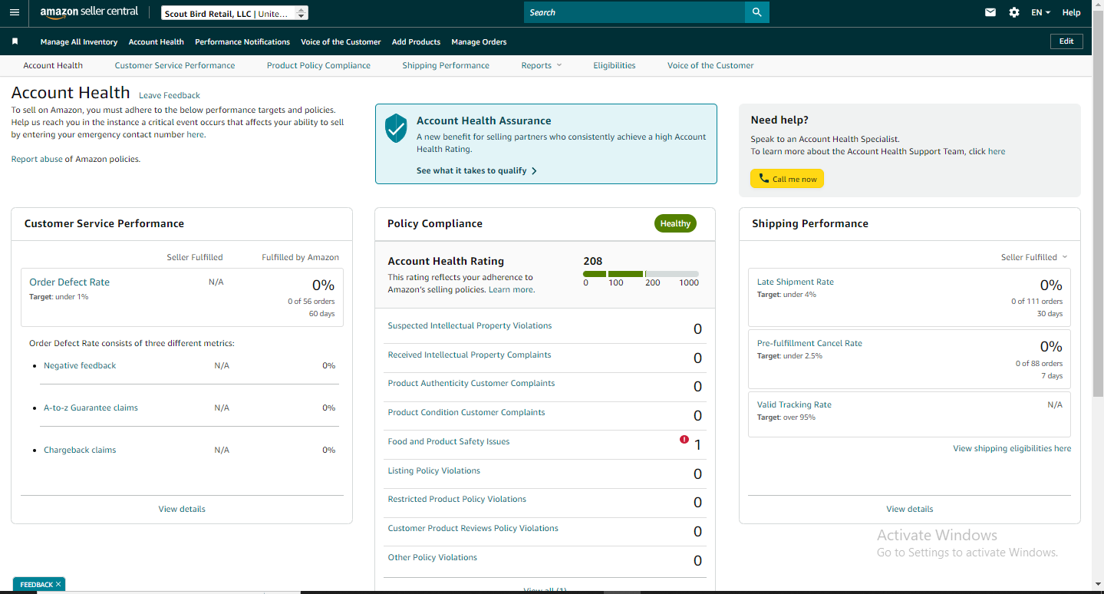Open Food and Product Safety Issues
Image resolution: width=1104 pixels, height=594 pixels.
click(449, 441)
